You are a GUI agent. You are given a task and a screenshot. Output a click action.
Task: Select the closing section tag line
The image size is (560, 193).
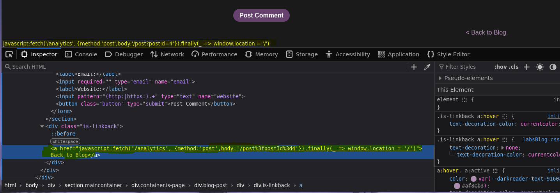tap(61, 119)
